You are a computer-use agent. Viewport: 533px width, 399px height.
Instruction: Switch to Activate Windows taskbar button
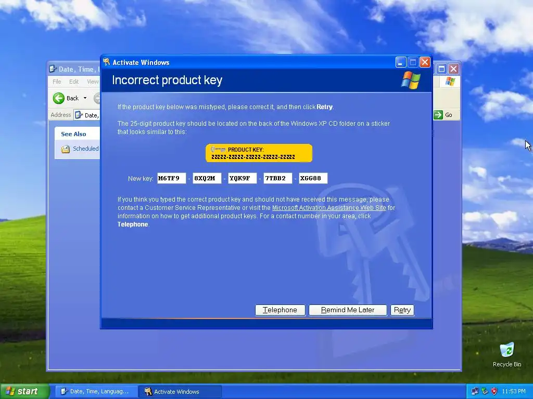(180, 392)
